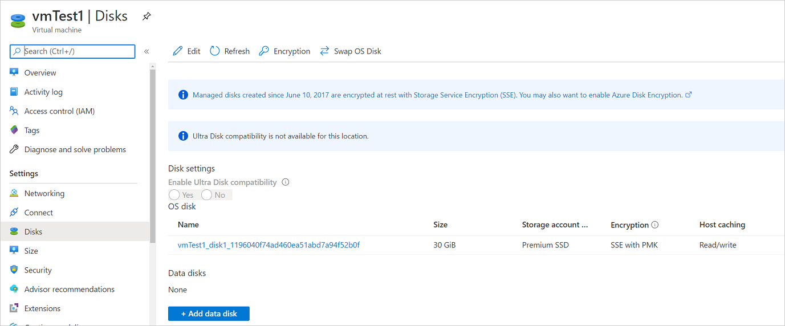Click the Edit pencil icon

(x=178, y=51)
